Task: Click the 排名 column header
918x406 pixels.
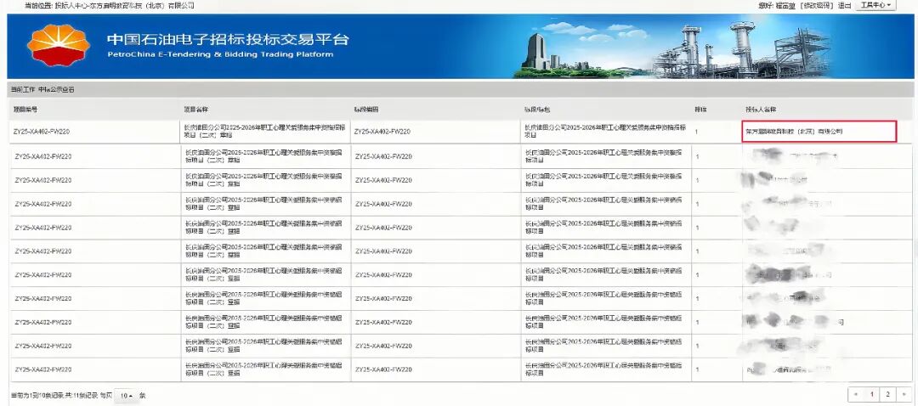Action: click(700, 110)
